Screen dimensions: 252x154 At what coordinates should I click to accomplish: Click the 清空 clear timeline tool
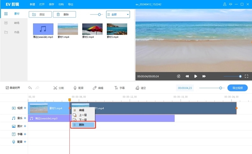(x=140, y=88)
